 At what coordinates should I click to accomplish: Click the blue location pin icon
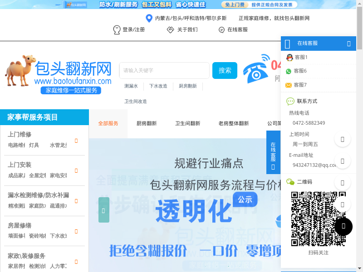tap(149, 18)
